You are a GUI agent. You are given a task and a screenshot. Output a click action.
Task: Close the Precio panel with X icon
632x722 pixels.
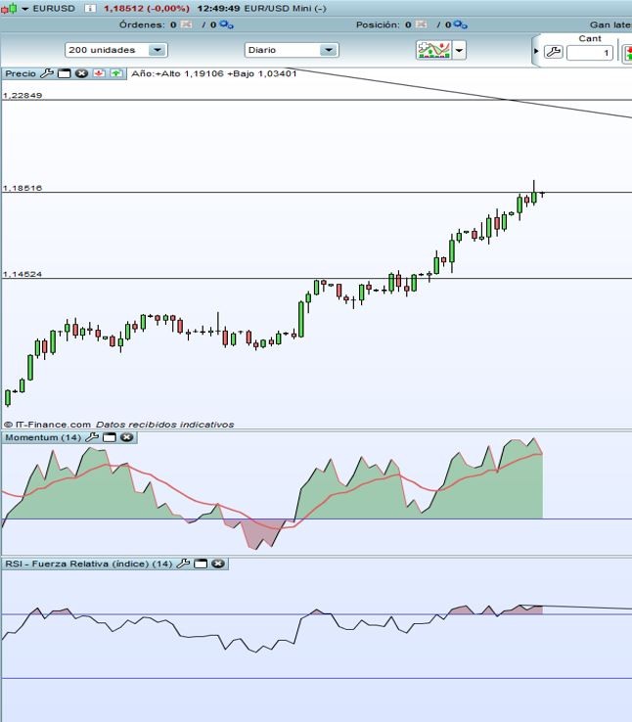coord(81,73)
